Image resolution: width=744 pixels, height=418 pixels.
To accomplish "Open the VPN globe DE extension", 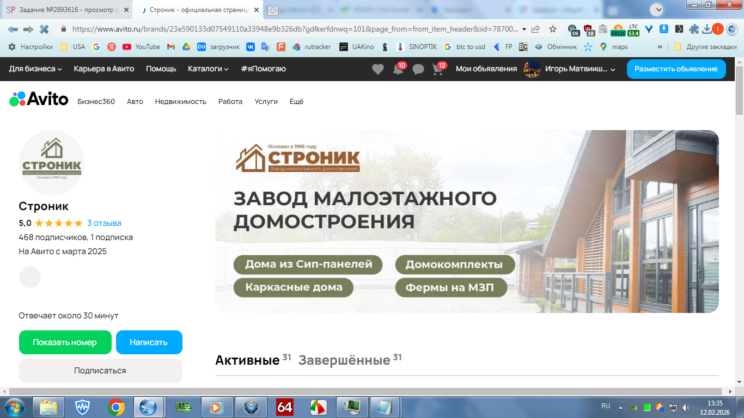I will 573,30.
